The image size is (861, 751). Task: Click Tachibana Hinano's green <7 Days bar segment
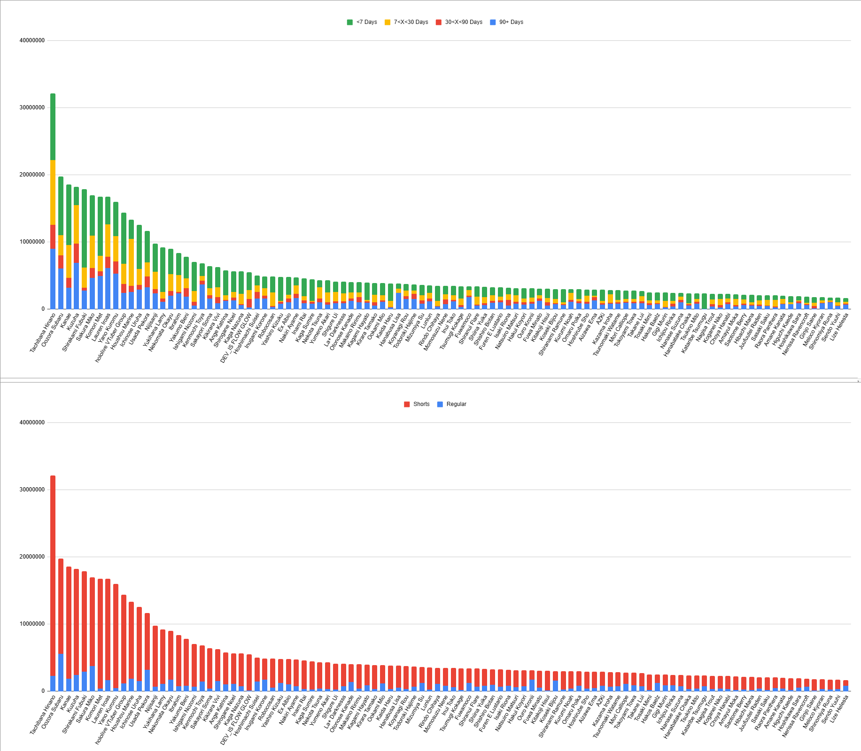point(53,127)
